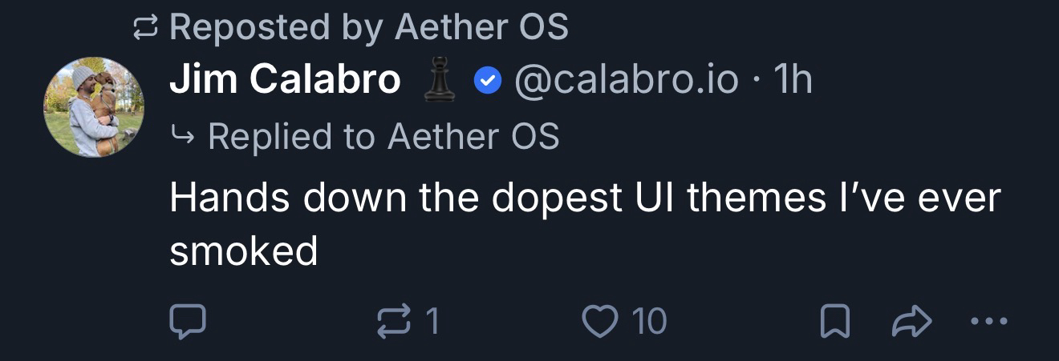Bookmark the post with the bookmark icon

834,322
